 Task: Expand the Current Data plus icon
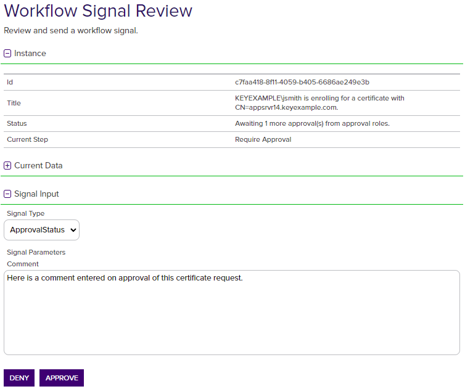(7, 166)
